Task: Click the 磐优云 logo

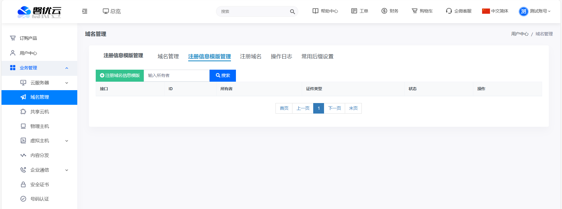Action: click(39, 11)
